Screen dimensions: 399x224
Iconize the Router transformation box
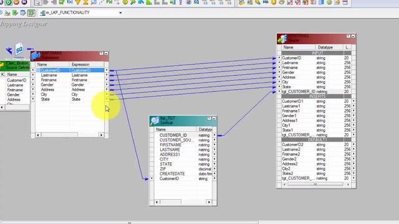tap(353, 36)
